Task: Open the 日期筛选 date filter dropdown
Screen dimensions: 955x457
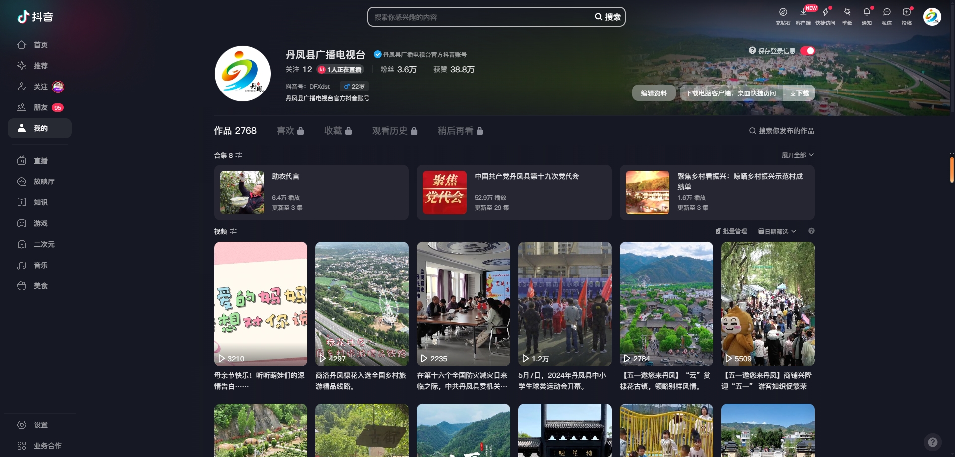Action: [x=777, y=231]
